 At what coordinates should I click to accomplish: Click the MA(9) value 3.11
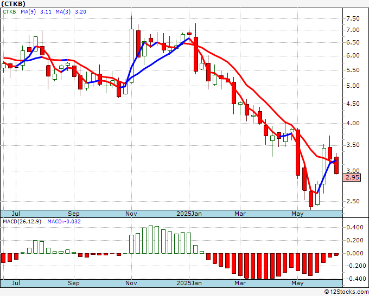(x=46, y=11)
